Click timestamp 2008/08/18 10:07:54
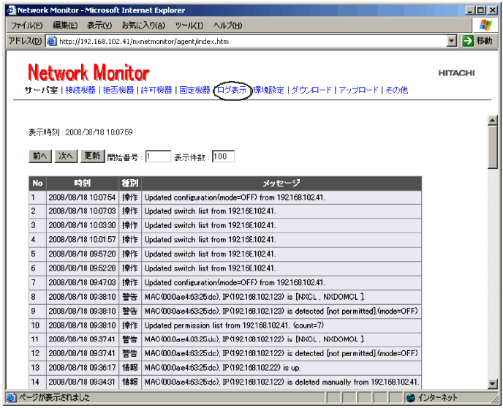503x408 pixels. click(82, 197)
